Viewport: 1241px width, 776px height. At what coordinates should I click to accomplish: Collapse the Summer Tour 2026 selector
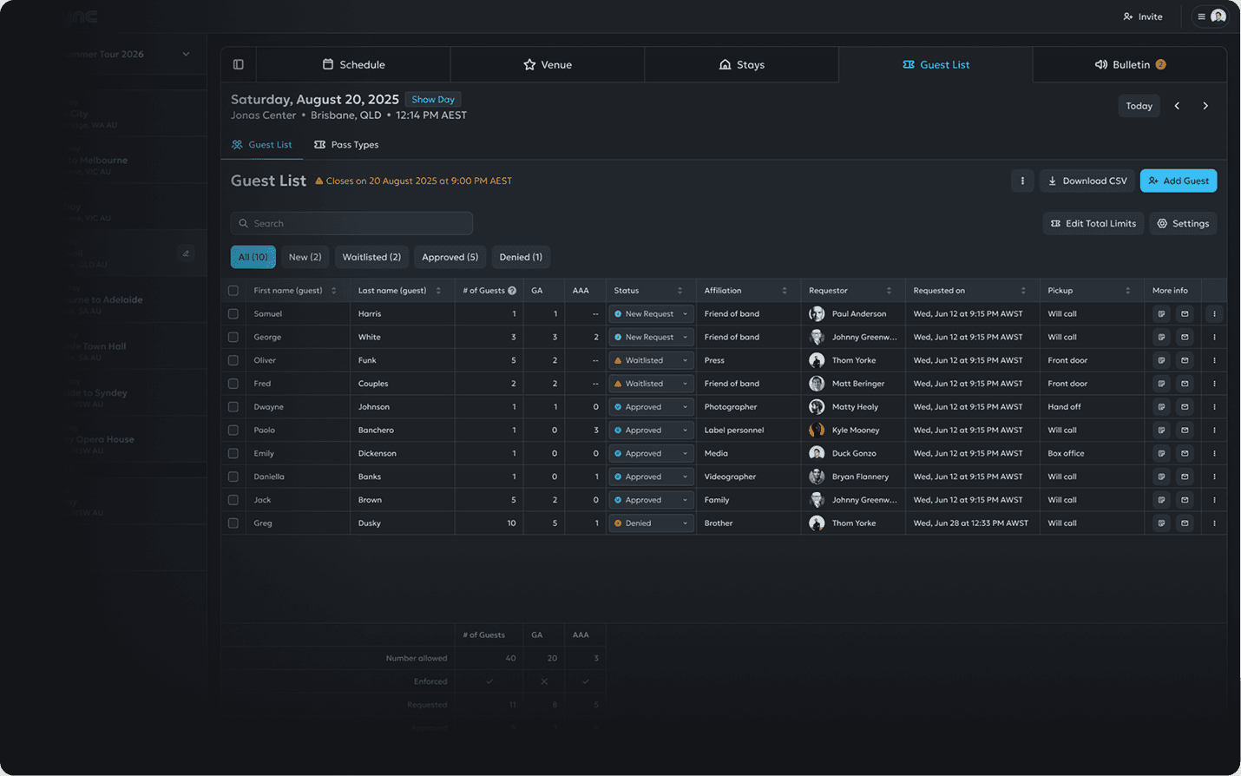click(x=185, y=54)
